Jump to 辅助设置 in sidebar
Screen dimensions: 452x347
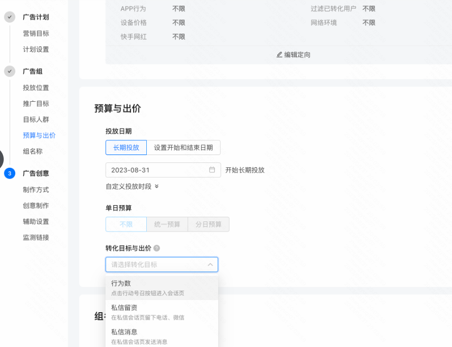point(36,221)
